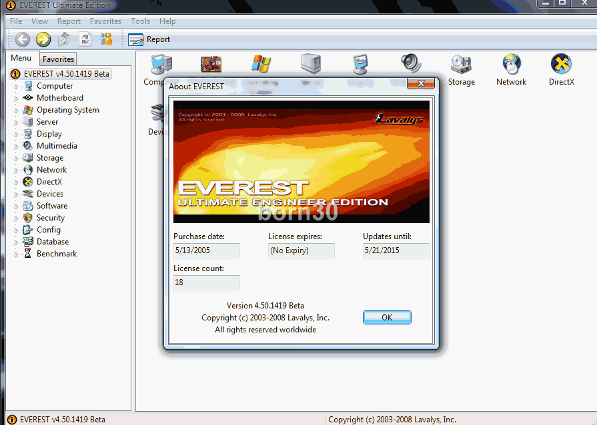
Task: Select Benchmark in the tree menu
Action: pos(57,254)
